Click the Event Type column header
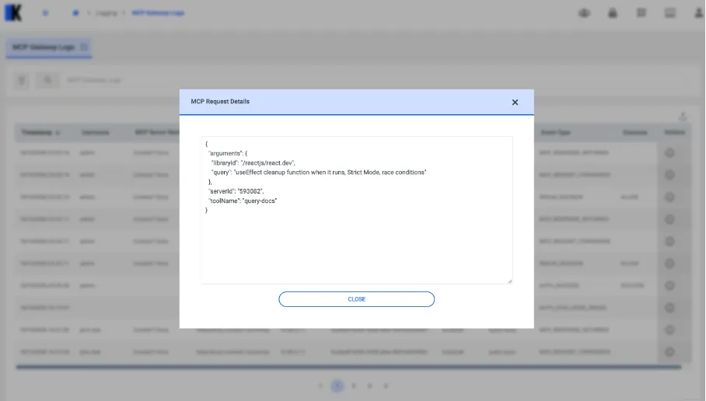Viewport: 706px width, 401px height. (556, 132)
